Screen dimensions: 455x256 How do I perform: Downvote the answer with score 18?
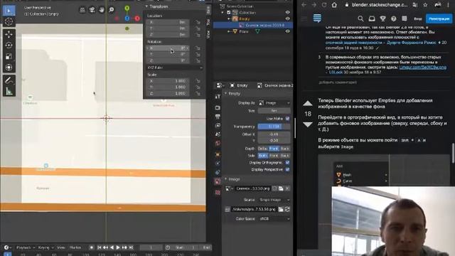pyautogui.click(x=308, y=124)
